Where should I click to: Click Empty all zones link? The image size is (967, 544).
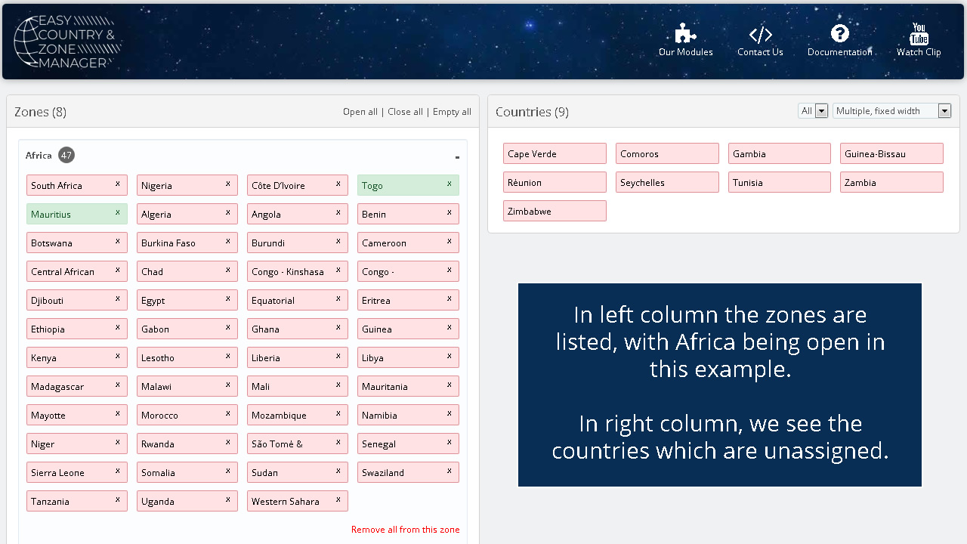[x=452, y=112]
